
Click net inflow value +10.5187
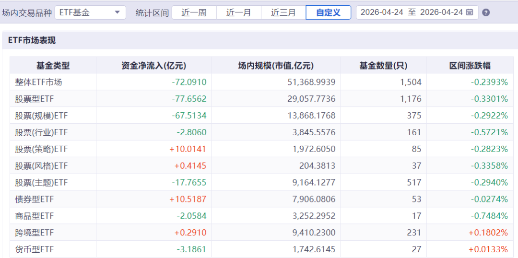click(x=188, y=199)
